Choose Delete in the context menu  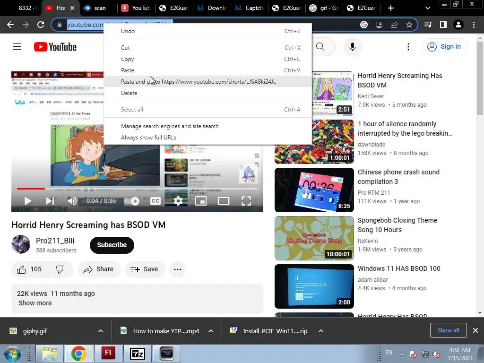(x=208, y=93)
